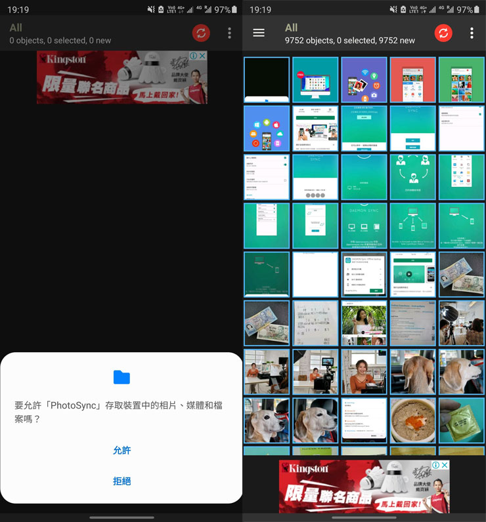
Task: Open the three-dot overflow menu above the photo grid
Action: 472,33
